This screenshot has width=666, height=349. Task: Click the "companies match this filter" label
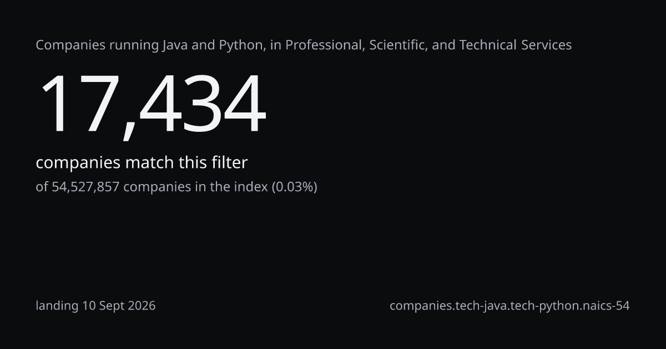(x=142, y=163)
